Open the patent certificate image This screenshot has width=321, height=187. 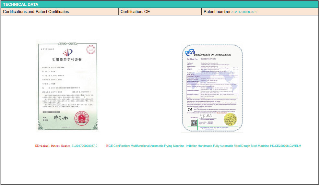67,86
